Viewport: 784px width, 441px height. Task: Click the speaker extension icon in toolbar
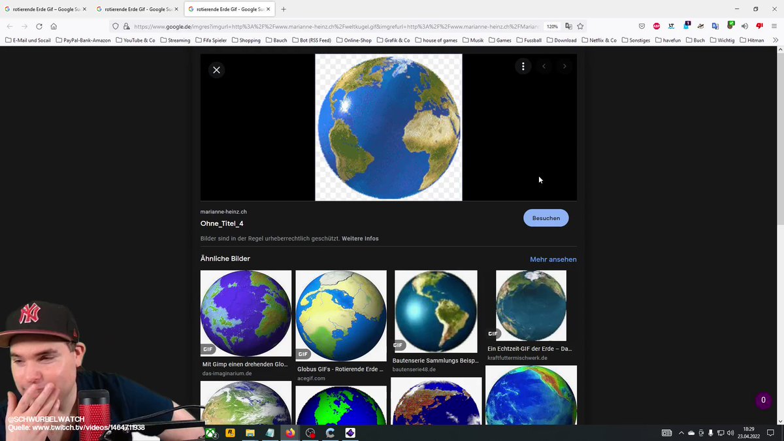tap(745, 26)
